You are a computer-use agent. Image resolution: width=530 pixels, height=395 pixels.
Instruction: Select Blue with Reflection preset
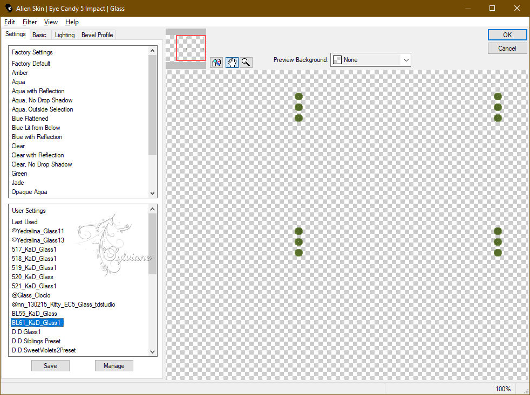tap(37, 137)
